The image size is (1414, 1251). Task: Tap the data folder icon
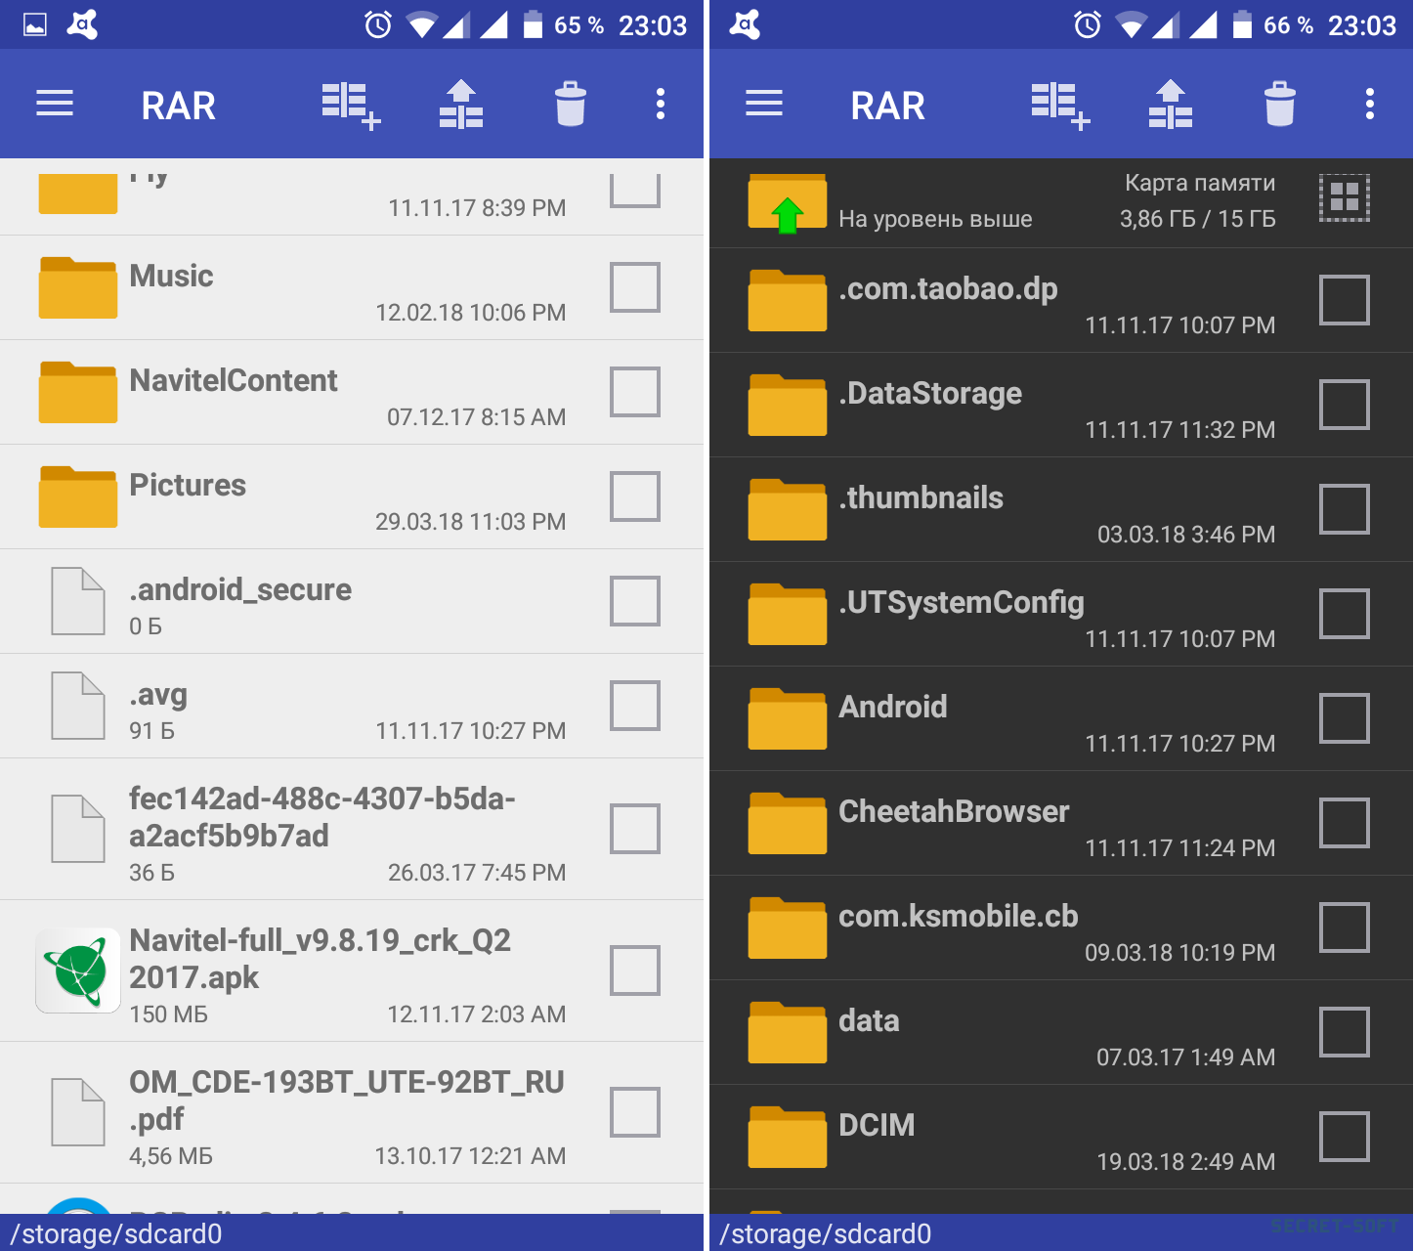tap(788, 1032)
